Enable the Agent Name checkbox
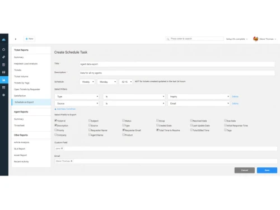280x210 pixels. [x=90, y=134]
